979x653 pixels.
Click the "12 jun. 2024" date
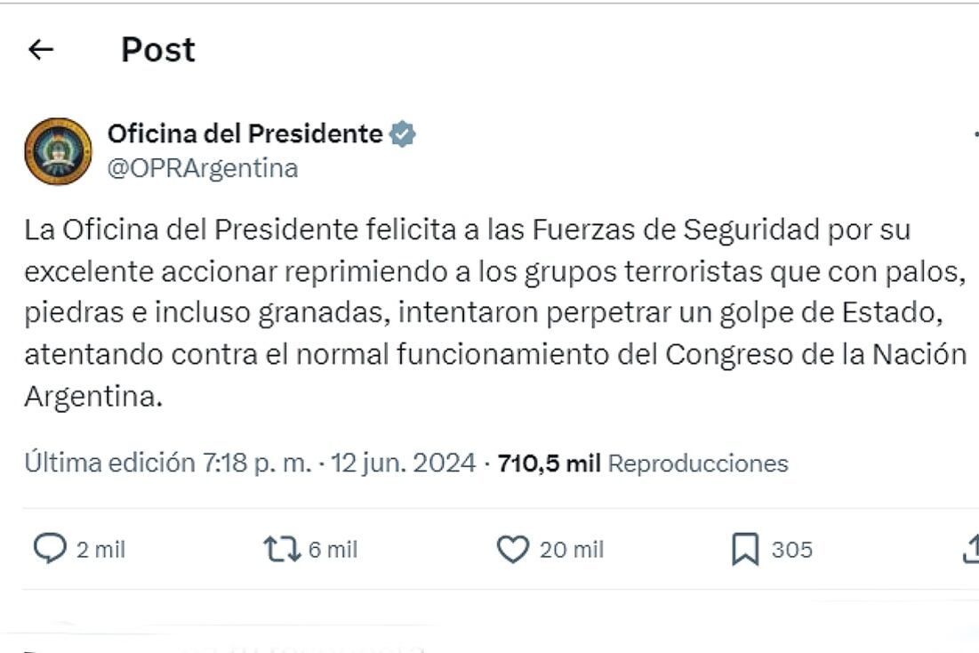point(403,464)
